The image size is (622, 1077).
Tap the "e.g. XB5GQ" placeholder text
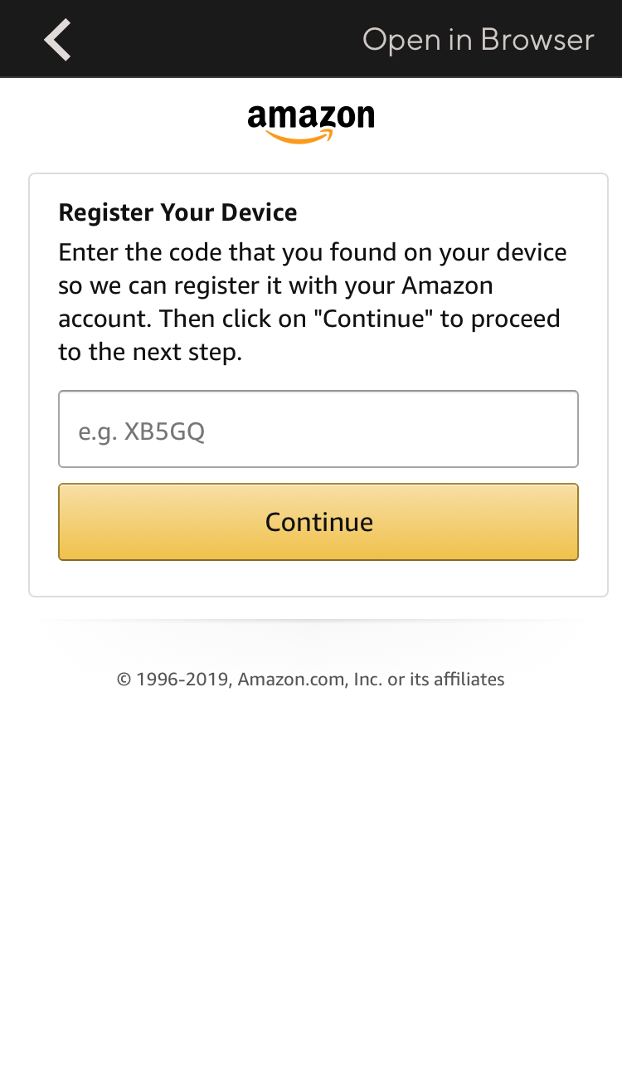point(141,431)
